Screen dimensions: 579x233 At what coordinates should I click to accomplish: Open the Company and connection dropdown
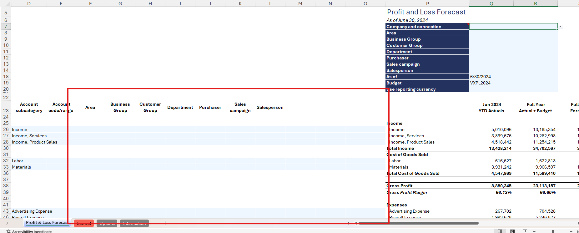tap(560, 27)
